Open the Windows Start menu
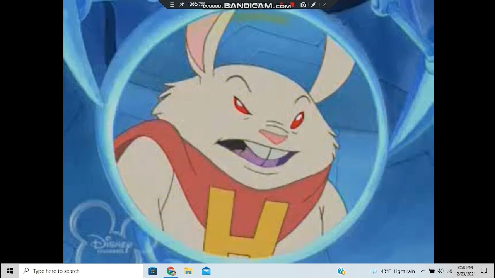This screenshot has width=495, height=278. pyautogui.click(x=9, y=271)
